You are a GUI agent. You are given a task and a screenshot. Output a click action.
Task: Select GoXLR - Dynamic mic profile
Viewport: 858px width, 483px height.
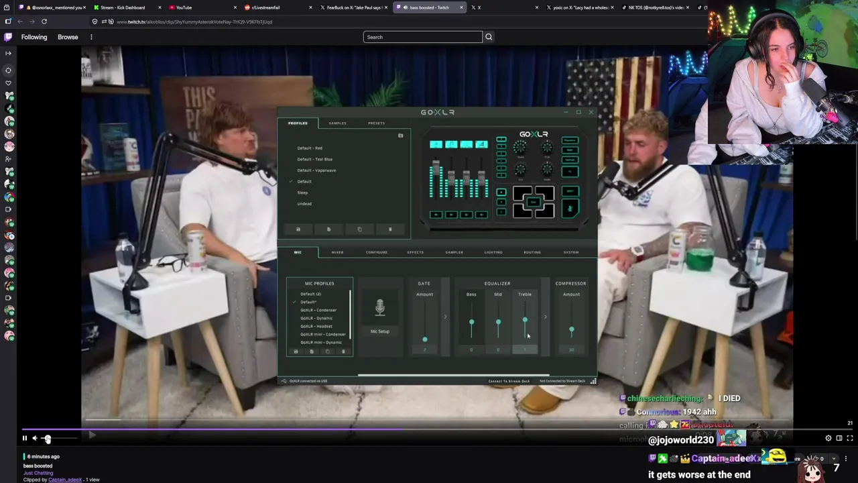[316, 318]
